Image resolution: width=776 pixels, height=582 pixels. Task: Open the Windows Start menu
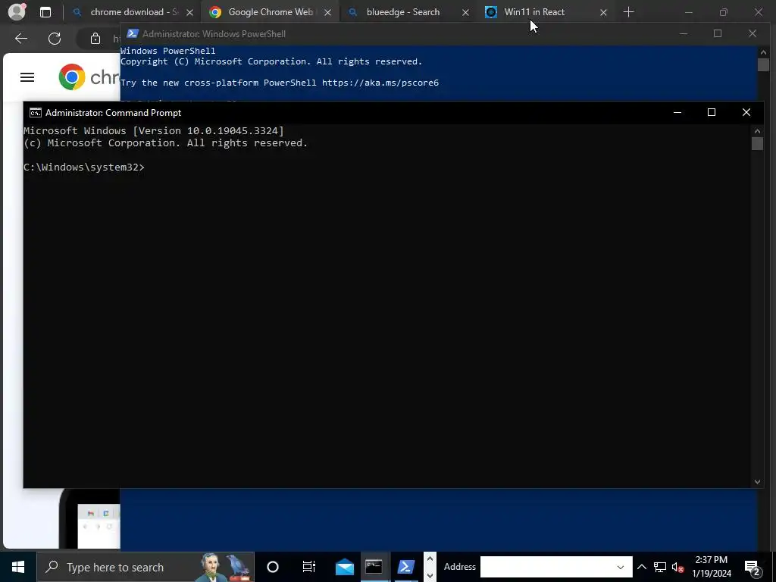(18, 567)
